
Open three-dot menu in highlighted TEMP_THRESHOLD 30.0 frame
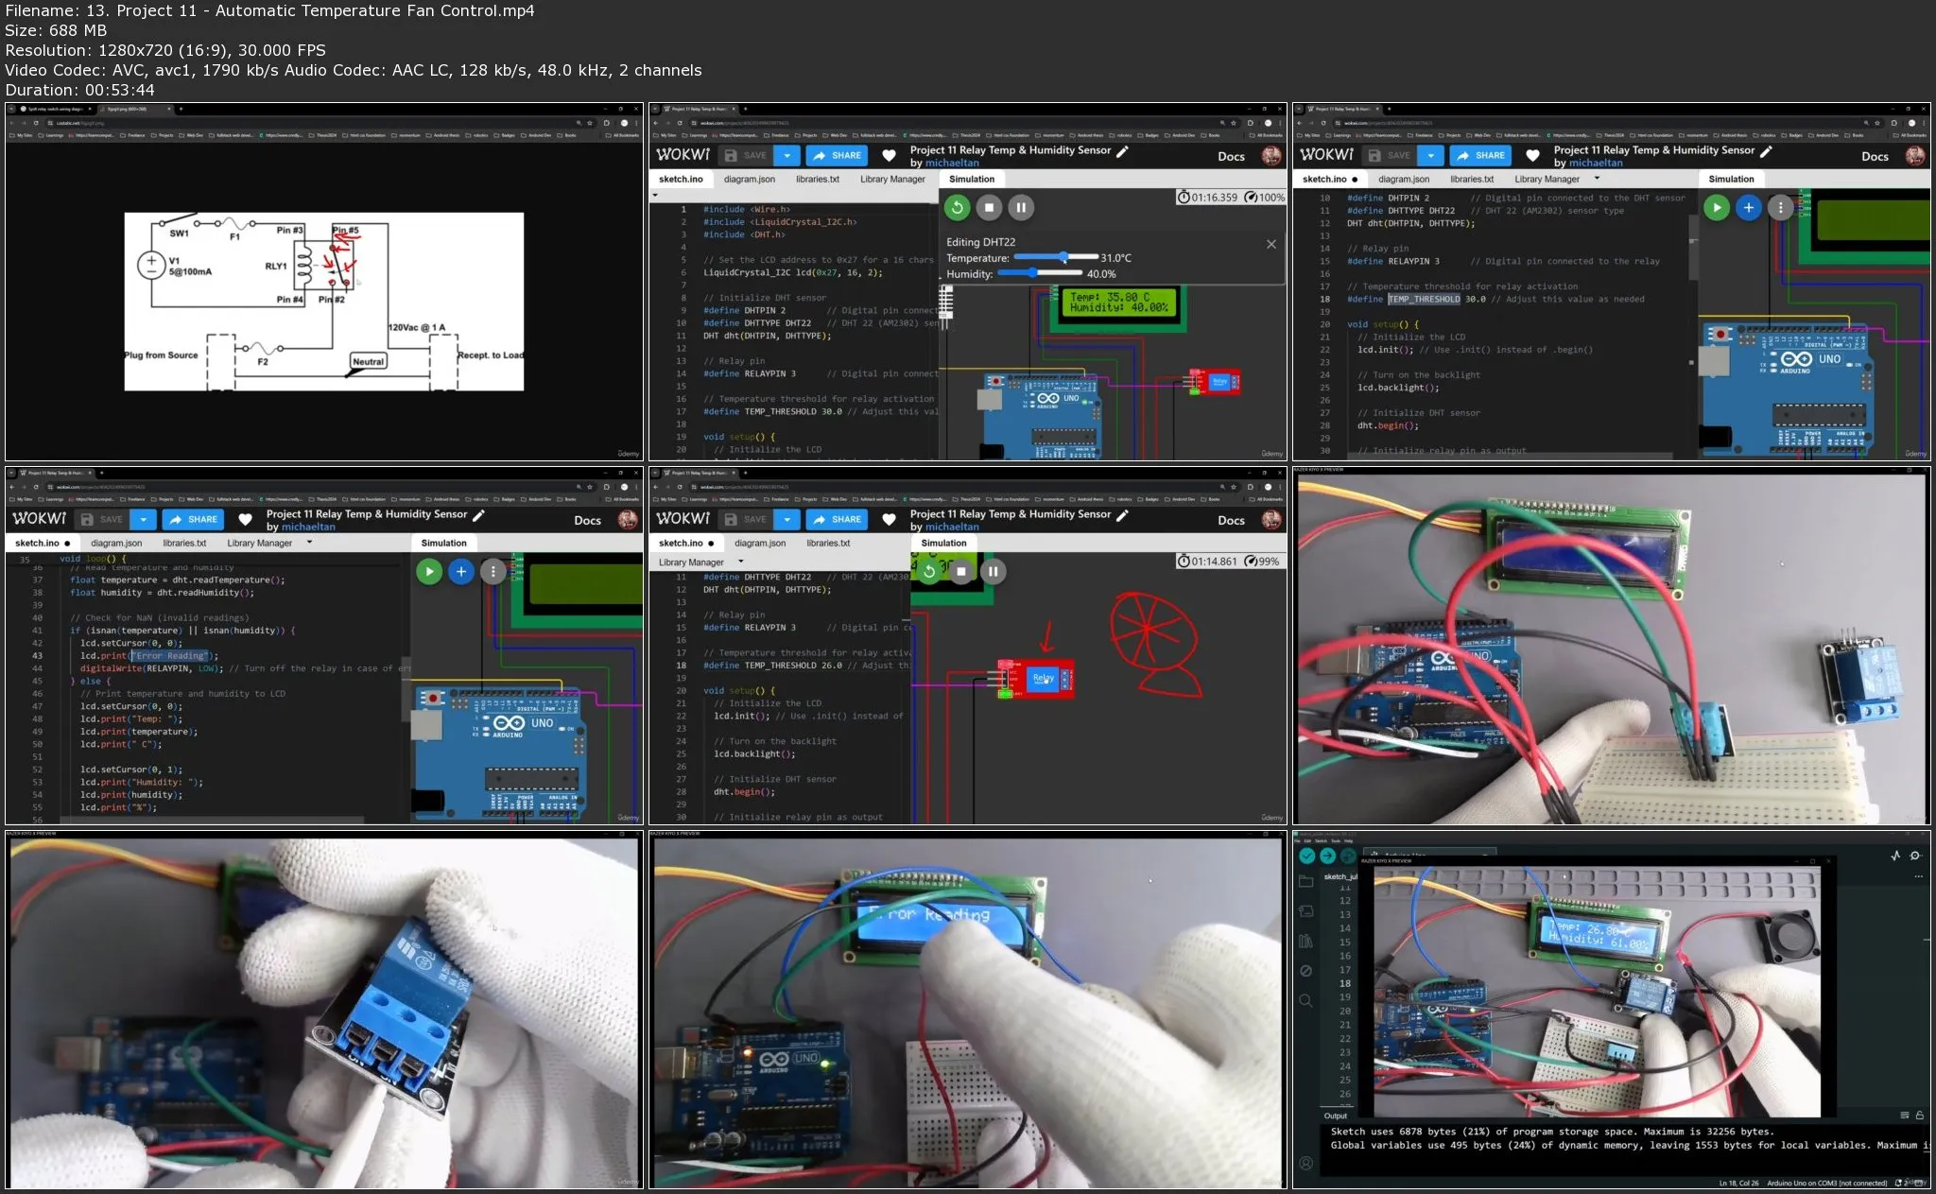[x=1780, y=207]
